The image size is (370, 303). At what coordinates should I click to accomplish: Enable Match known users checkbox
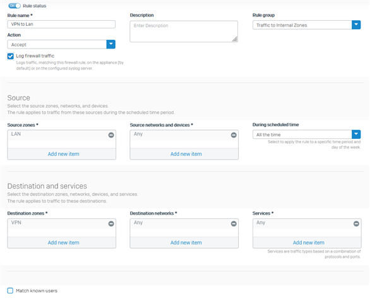click(x=10, y=290)
